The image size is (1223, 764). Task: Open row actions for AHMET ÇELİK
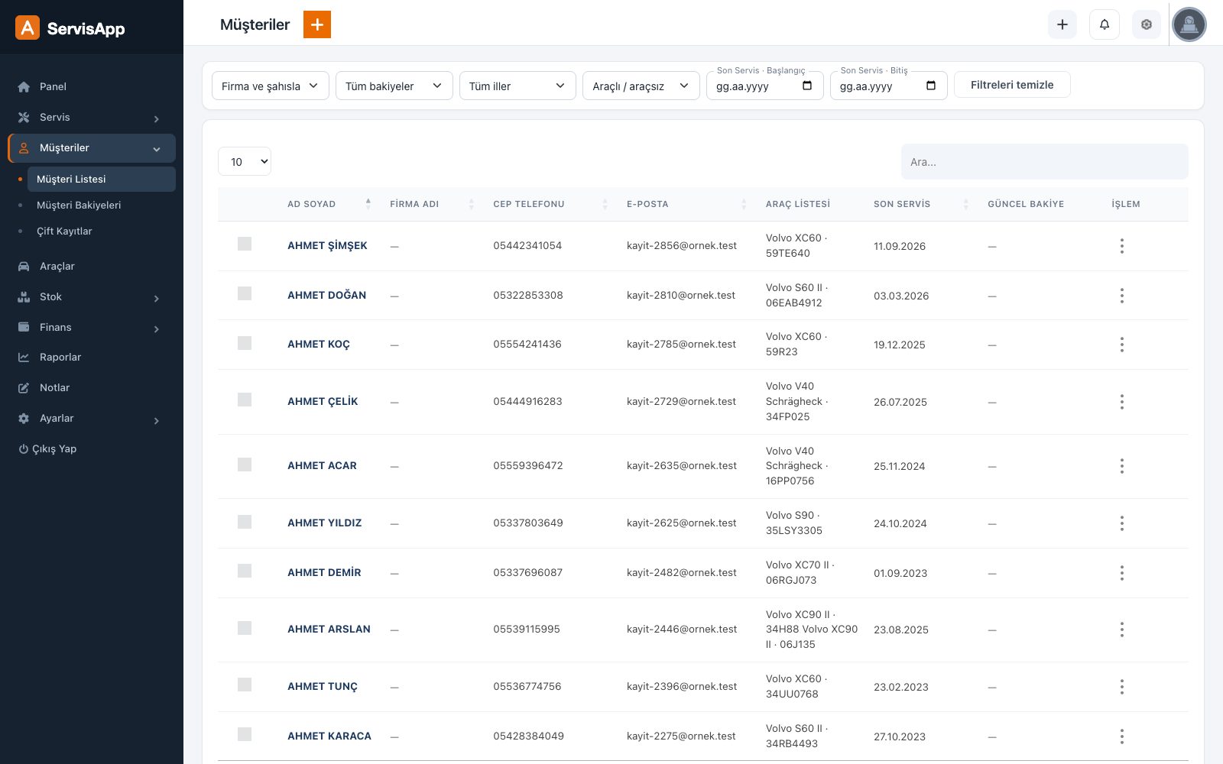(1122, 402)
